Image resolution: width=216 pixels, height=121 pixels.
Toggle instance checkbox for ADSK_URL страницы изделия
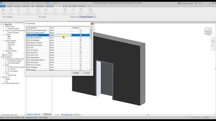pyautogui.click(x=81, y=33)
